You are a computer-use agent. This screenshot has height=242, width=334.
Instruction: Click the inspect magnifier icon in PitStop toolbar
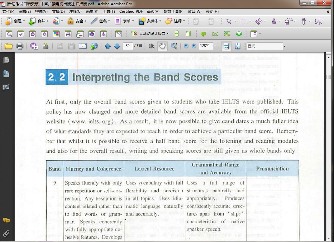pos(9,34)
